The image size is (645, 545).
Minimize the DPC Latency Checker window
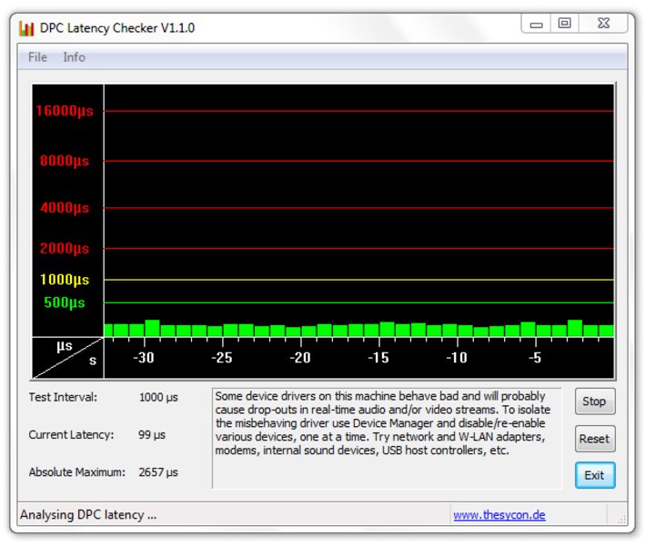tap(537, 25)
